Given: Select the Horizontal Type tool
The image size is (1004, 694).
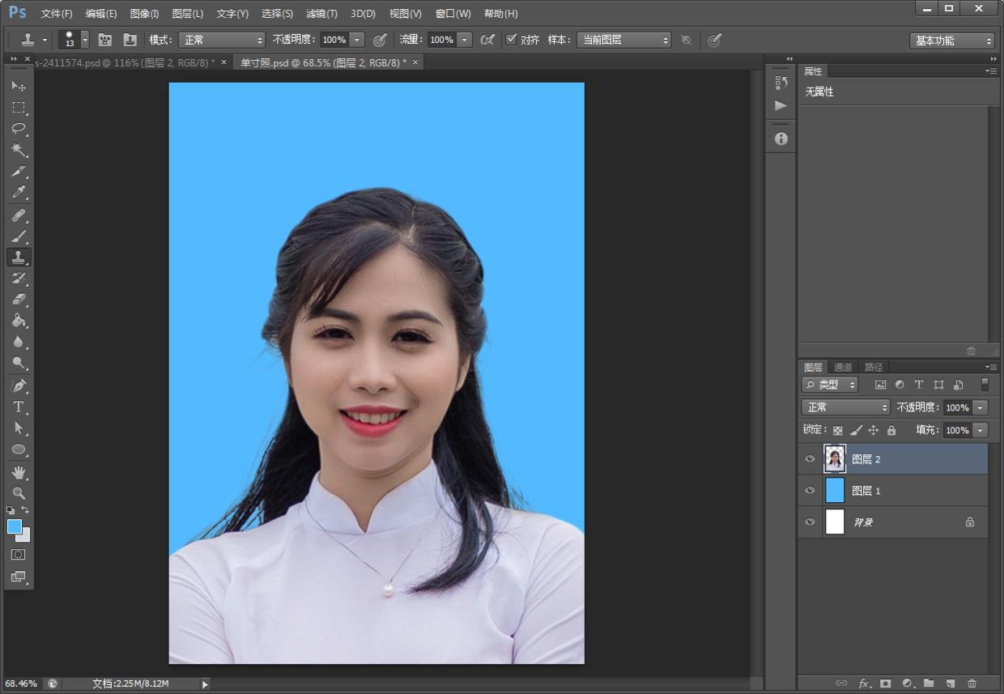Looking at the screenshot, I should pyautogui.click(x=19, y=407).
